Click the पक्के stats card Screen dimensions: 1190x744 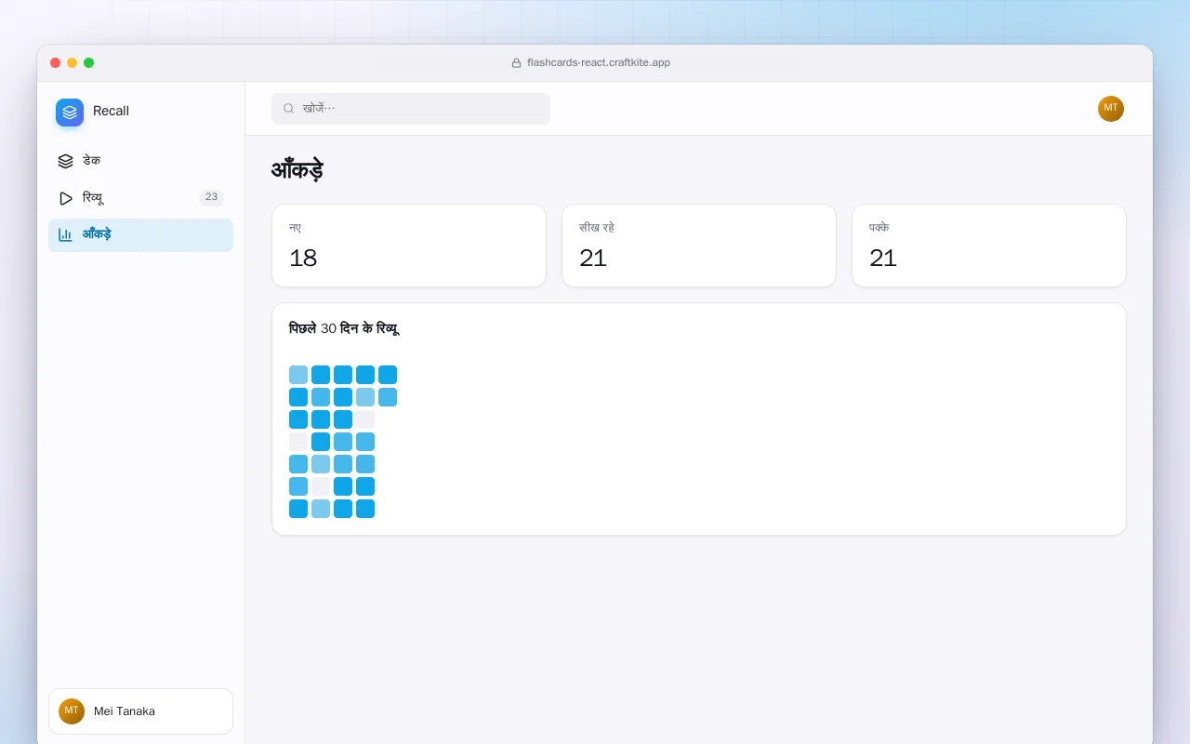coord(989,246)
